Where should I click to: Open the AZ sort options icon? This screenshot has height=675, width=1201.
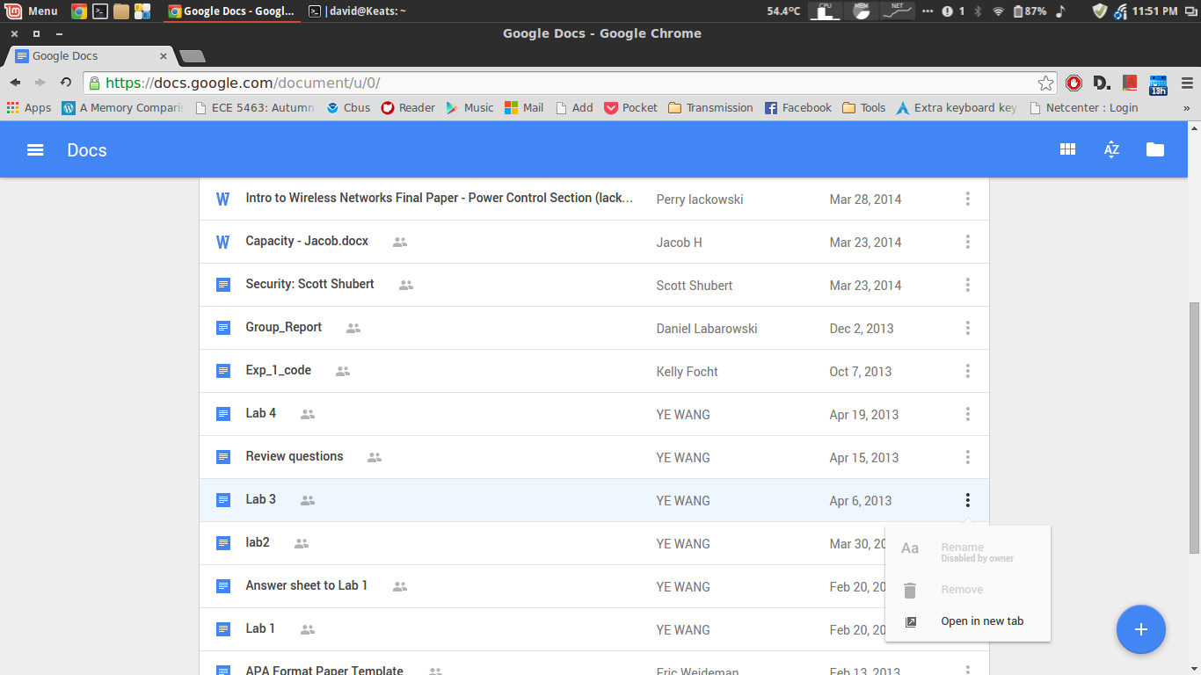[1111, 149]
